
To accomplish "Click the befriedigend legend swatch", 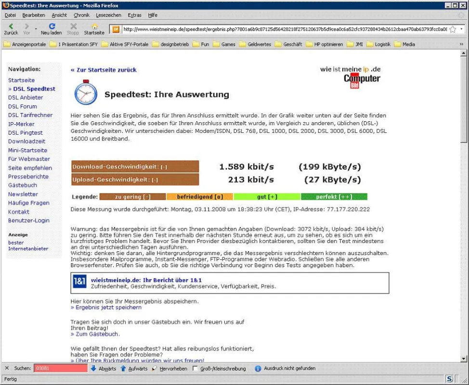I will click(199, 197).
